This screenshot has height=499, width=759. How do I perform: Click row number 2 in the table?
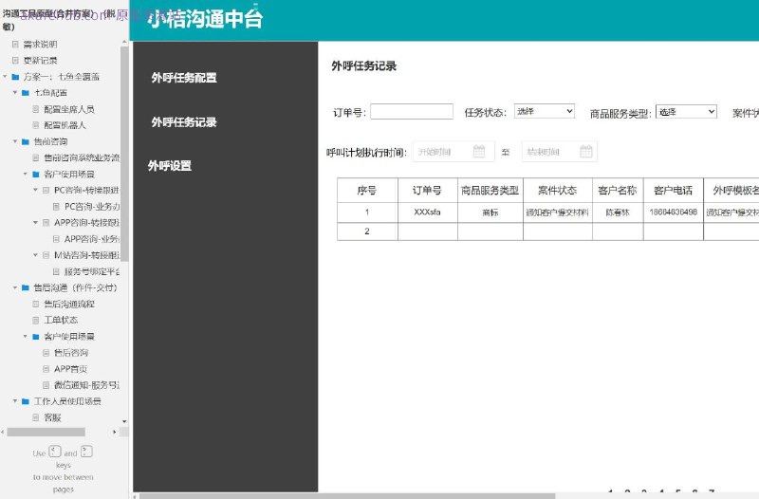[x=367, y=231]
